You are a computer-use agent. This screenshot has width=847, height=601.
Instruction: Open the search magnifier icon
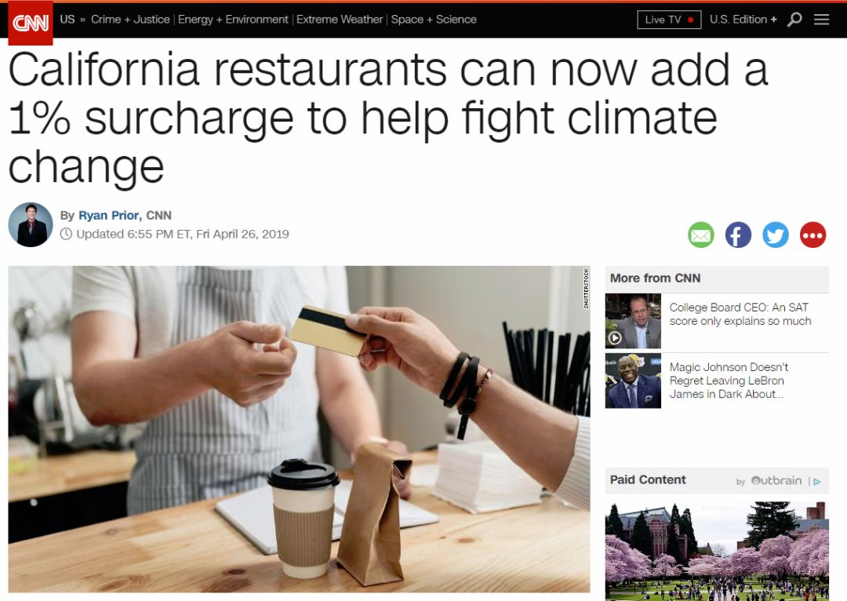click(794, 20)
